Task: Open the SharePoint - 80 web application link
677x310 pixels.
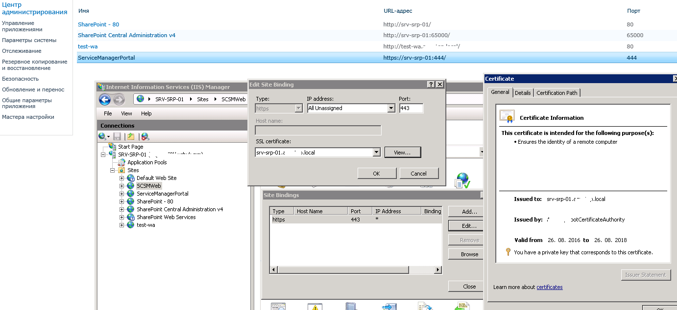Action: pyautogui.click(x=98, y=24)
